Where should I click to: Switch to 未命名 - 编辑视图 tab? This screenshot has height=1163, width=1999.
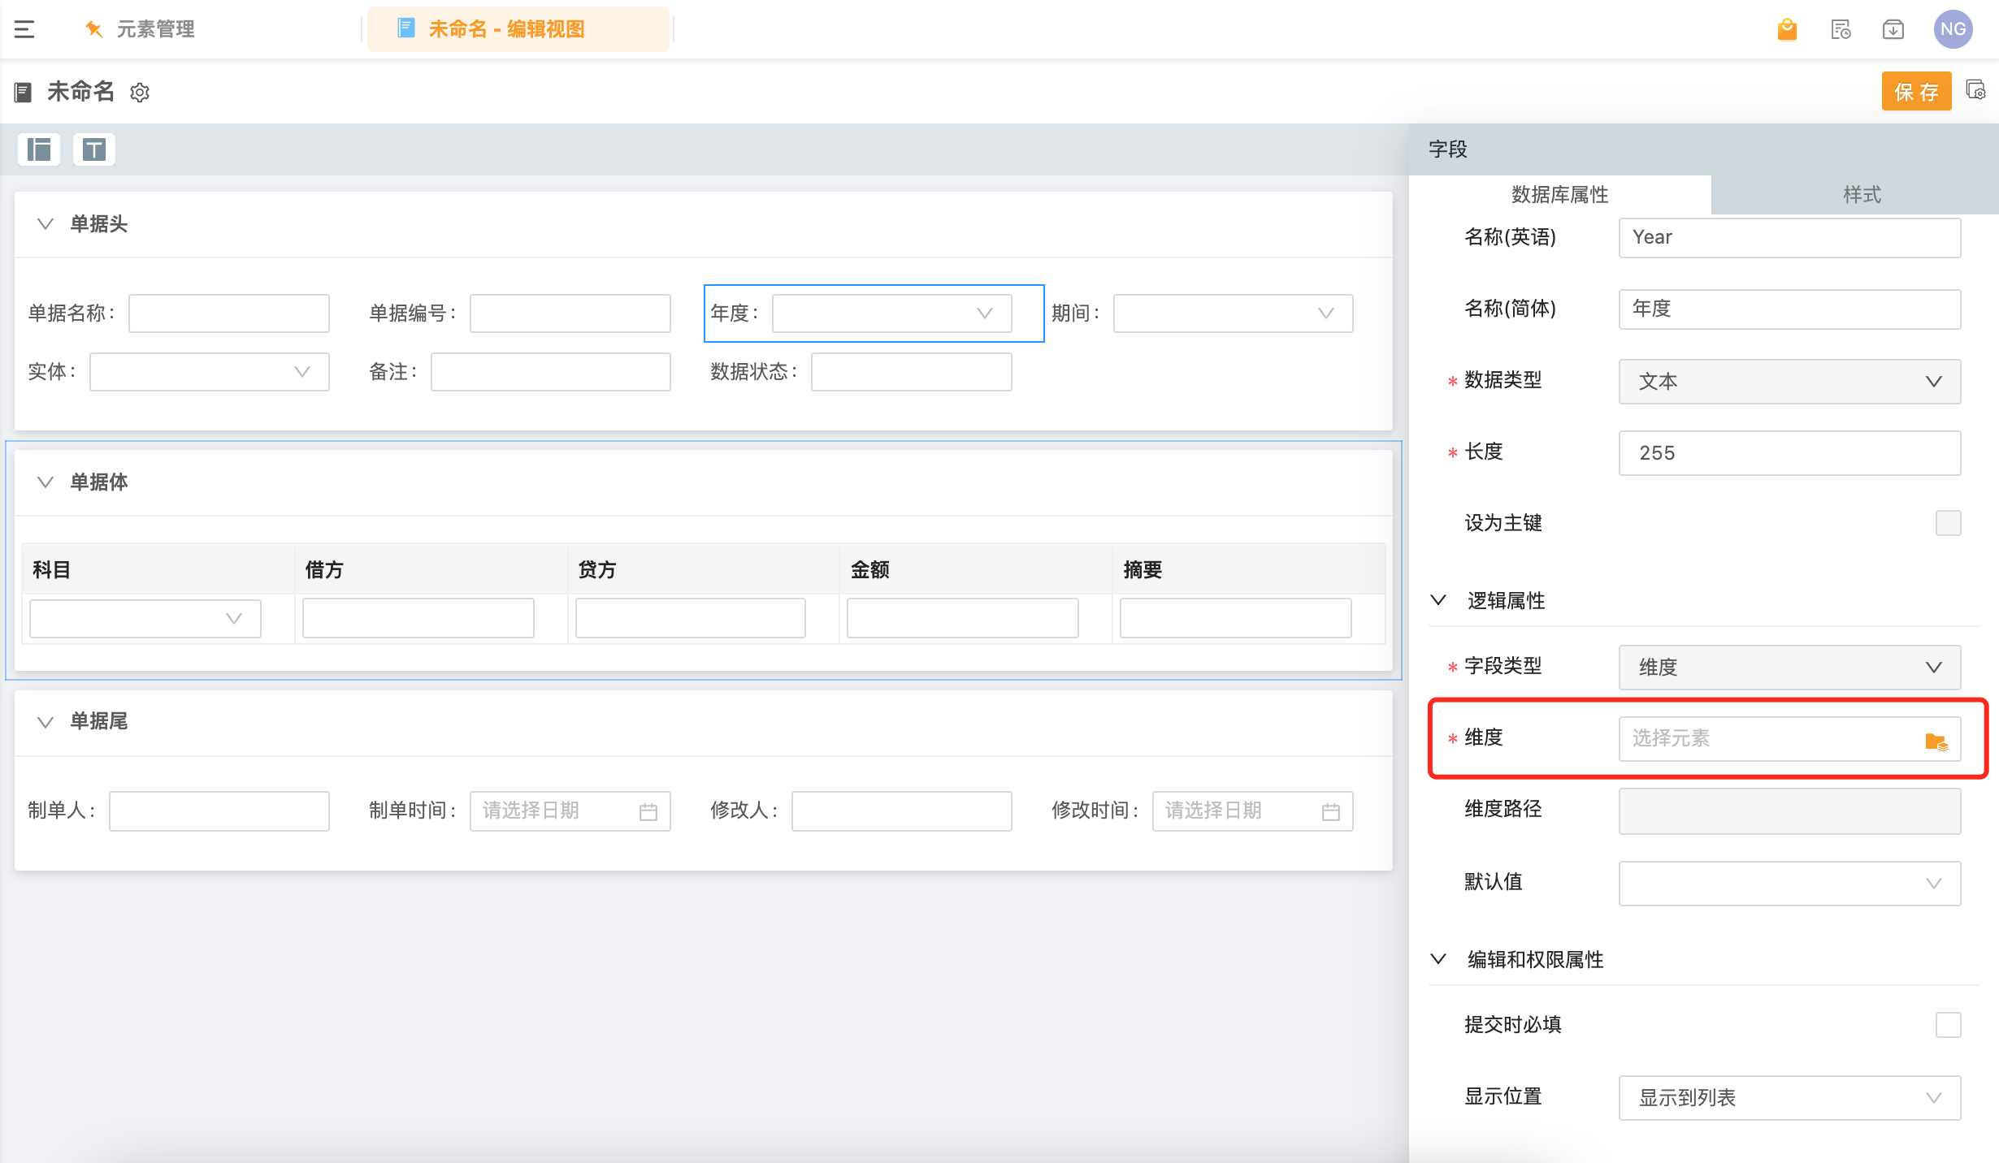point(518,29)
